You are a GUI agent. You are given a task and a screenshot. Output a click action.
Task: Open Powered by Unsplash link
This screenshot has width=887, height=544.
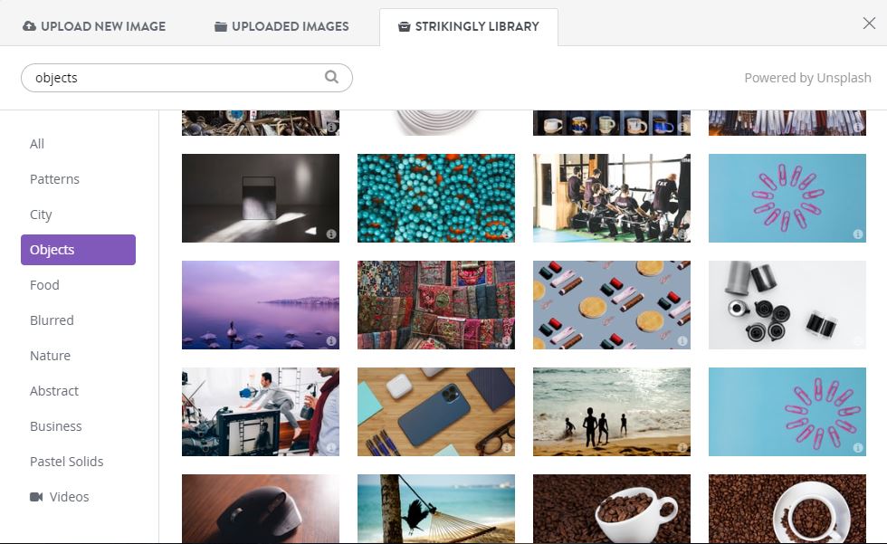click(x=807, y=78)
